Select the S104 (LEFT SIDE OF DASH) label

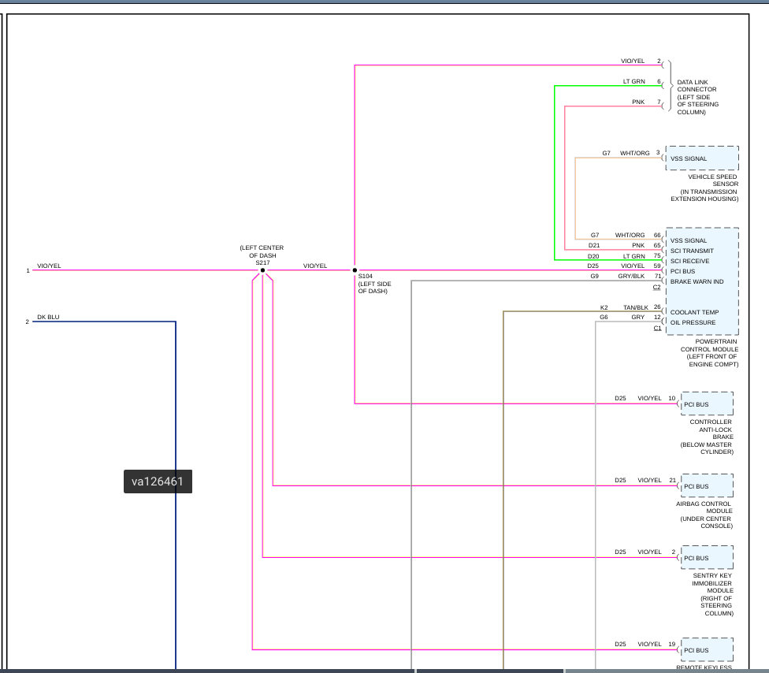coord(374,284)
